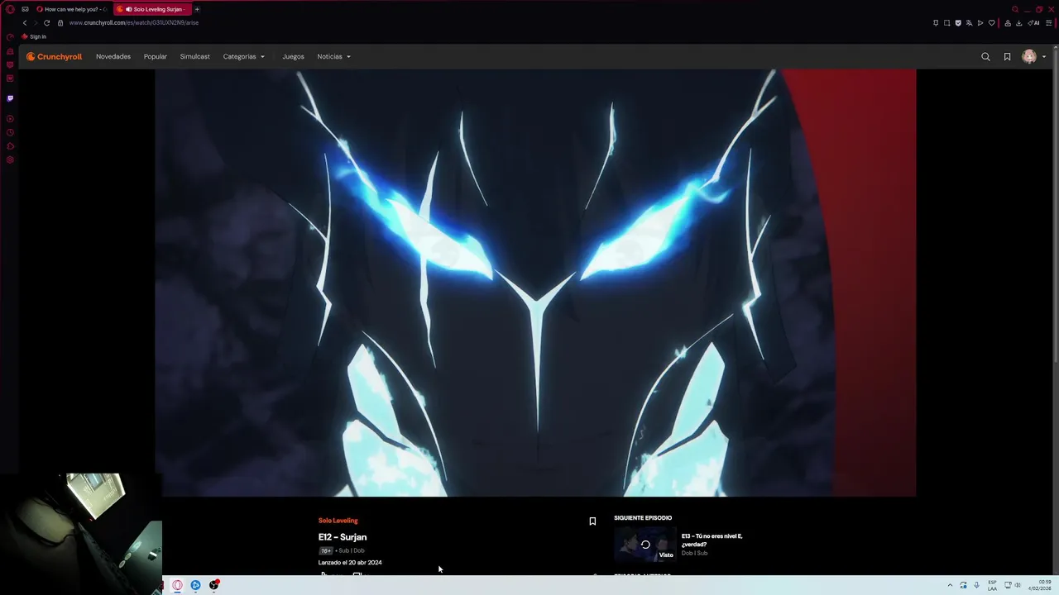Open Extensions cube icon in sidebar
The height and width of the screenshot is (595, 1059).
click(10, 146)
